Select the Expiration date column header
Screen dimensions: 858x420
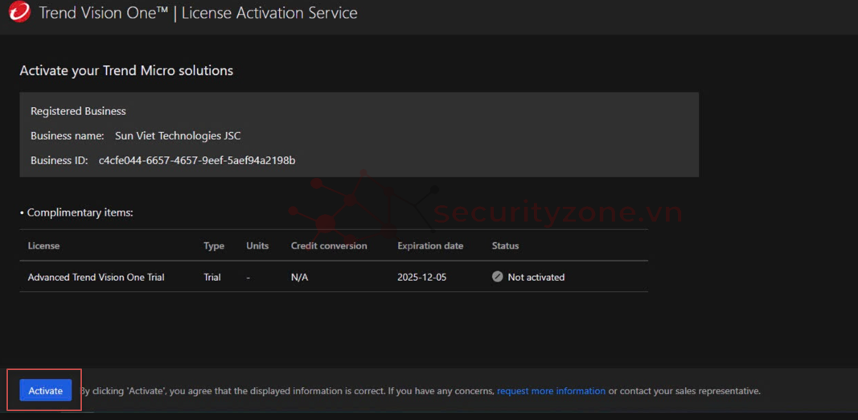(430, 245)
